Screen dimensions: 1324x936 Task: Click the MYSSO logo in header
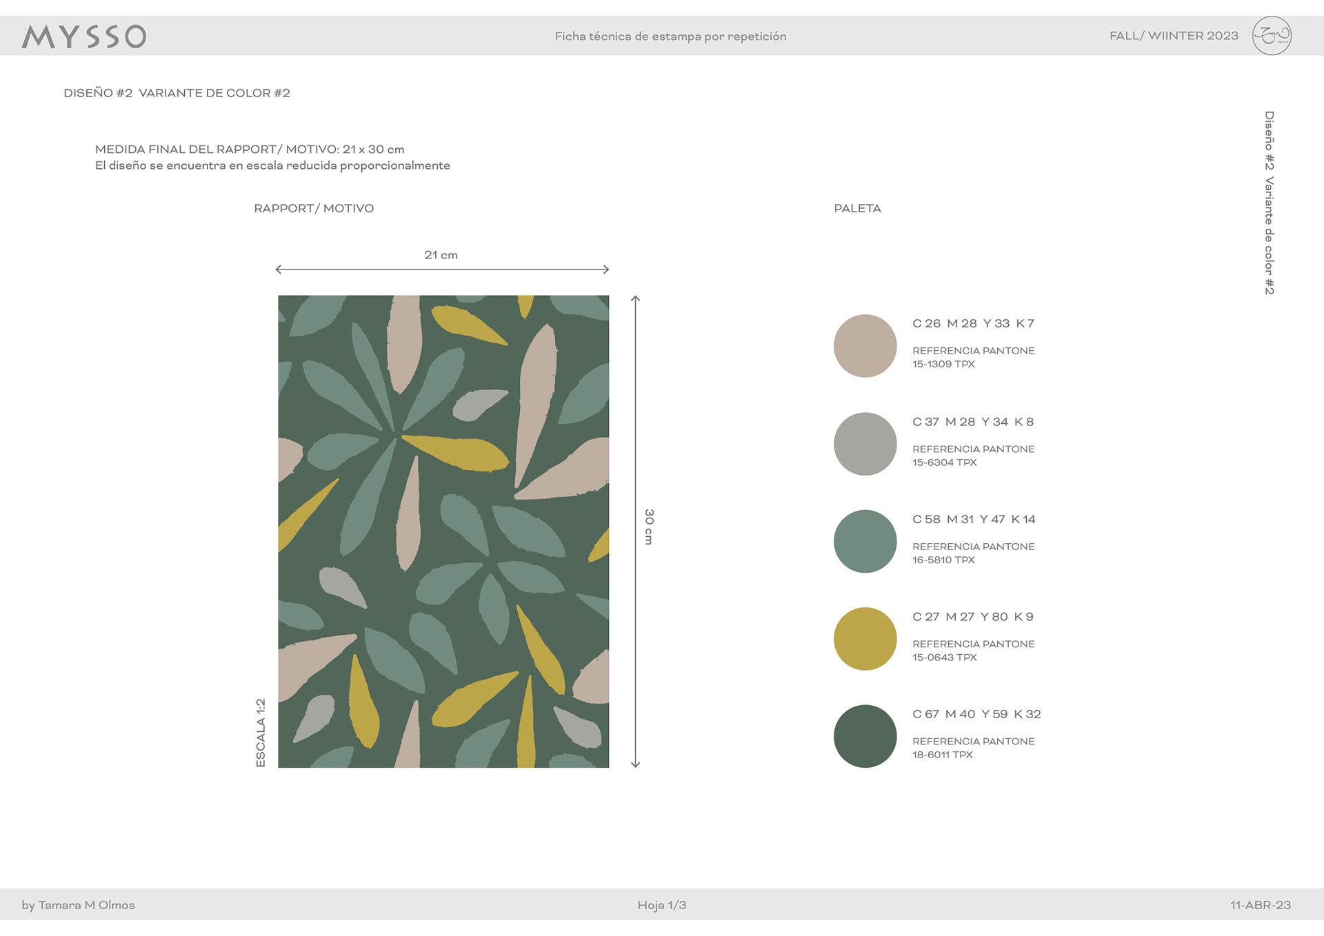pyautogui.click(x=83, y=37)
